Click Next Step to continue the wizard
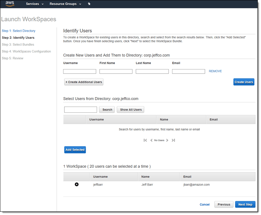The height and width of the screenshot is (215, 261). (x=245, y=204)
